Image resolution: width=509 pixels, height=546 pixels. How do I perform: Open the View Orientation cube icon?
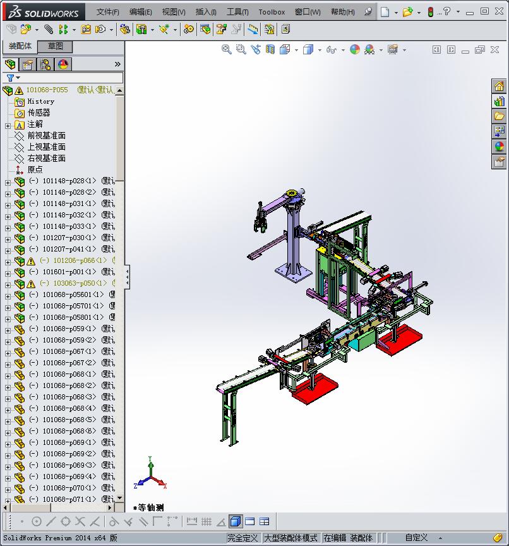pos(285,49)
